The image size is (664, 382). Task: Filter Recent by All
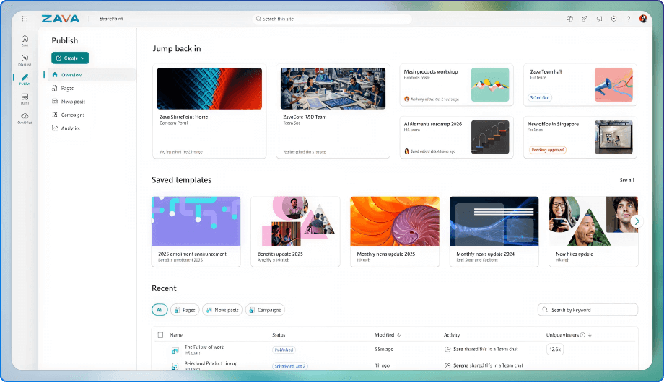click(160, 310)
